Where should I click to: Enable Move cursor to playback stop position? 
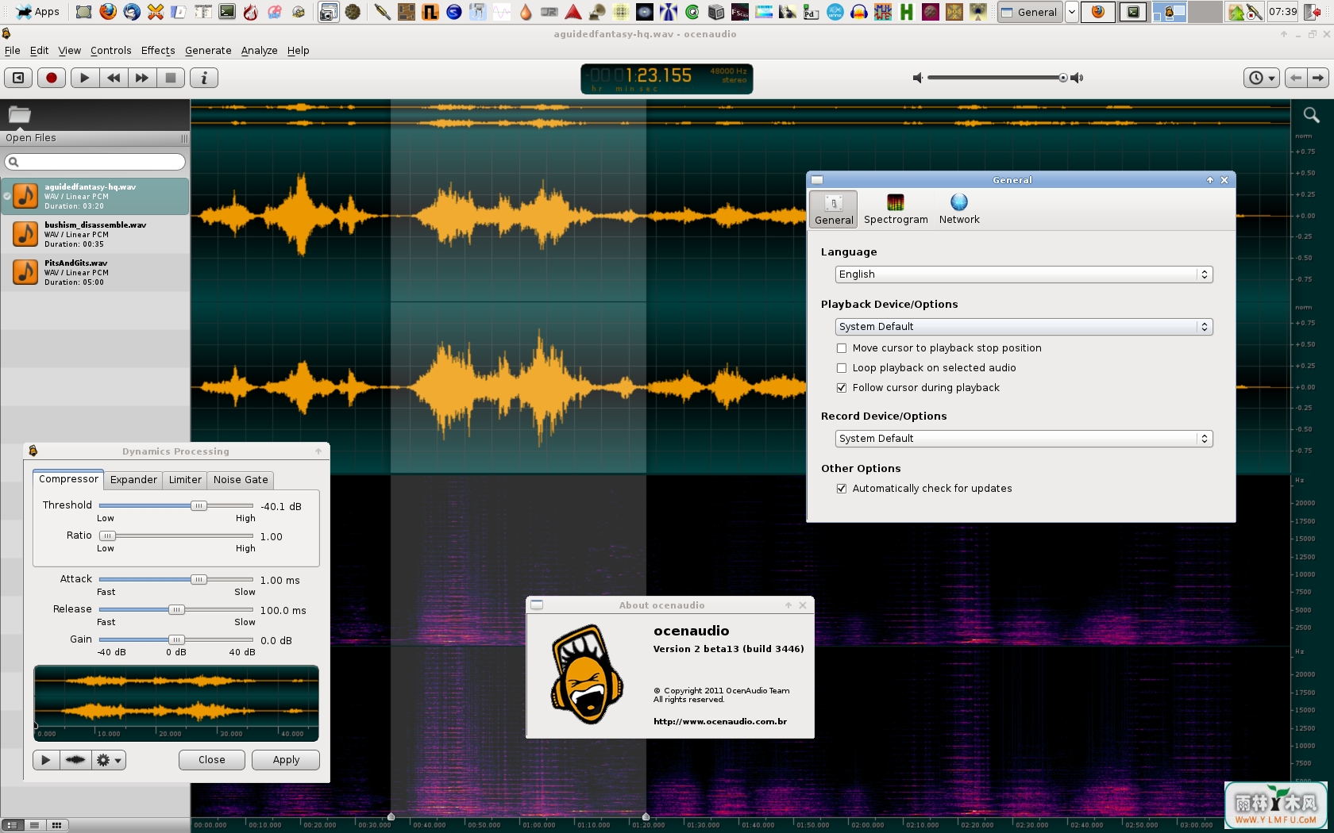tap(842, 348)
